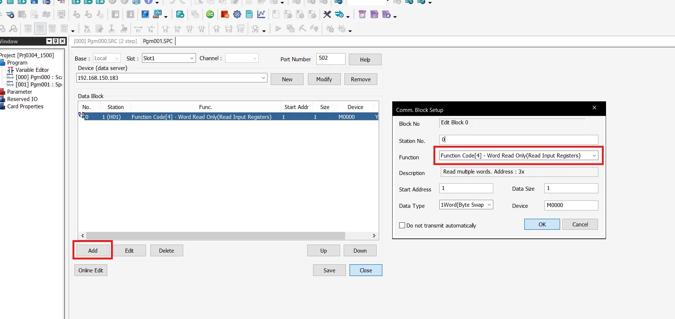The image size is (675, 319).
Task: Pin the project window panel
Action: (55, 41)
